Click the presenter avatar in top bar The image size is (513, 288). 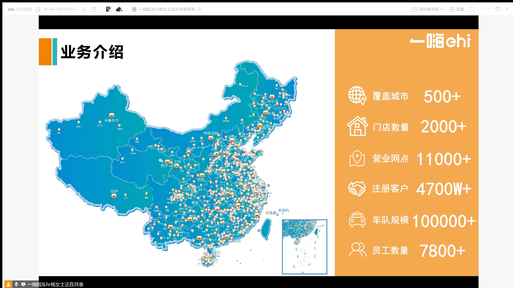(134, 9)
